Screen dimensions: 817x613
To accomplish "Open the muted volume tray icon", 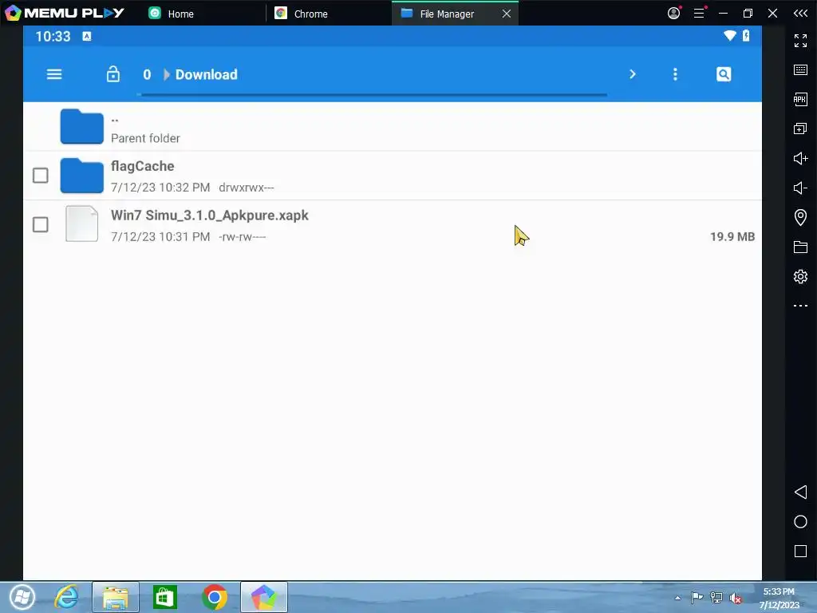I will click(x=735, y=598).
